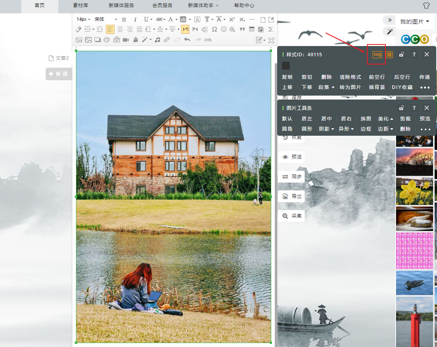
Task: Open the 首页 tab
Action: 40,5
